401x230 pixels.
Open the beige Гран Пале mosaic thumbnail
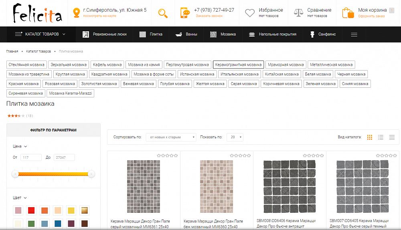point(217,187)
